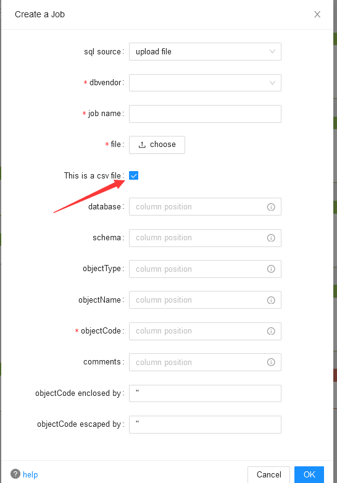Click the question mark help icon
This screenshot has width=337, height=483.
pos(15,474)
